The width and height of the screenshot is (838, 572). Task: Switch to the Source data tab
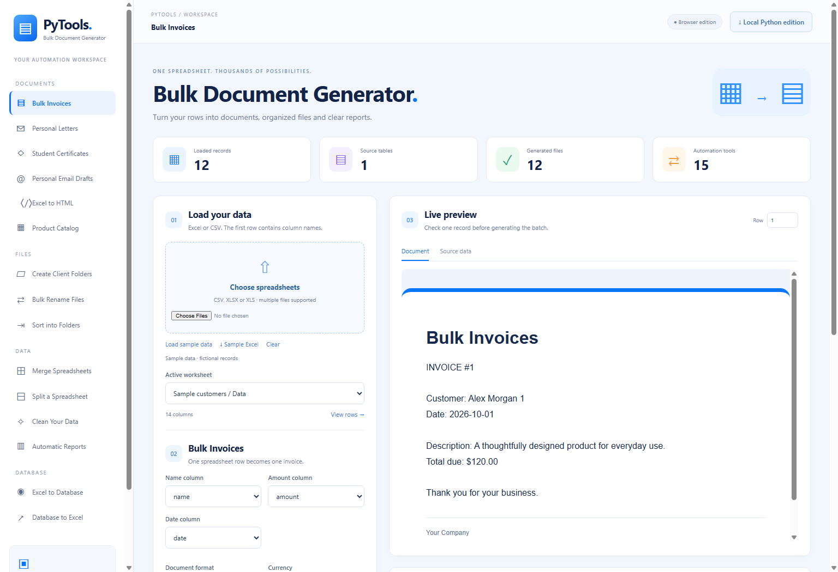[456, 251]
